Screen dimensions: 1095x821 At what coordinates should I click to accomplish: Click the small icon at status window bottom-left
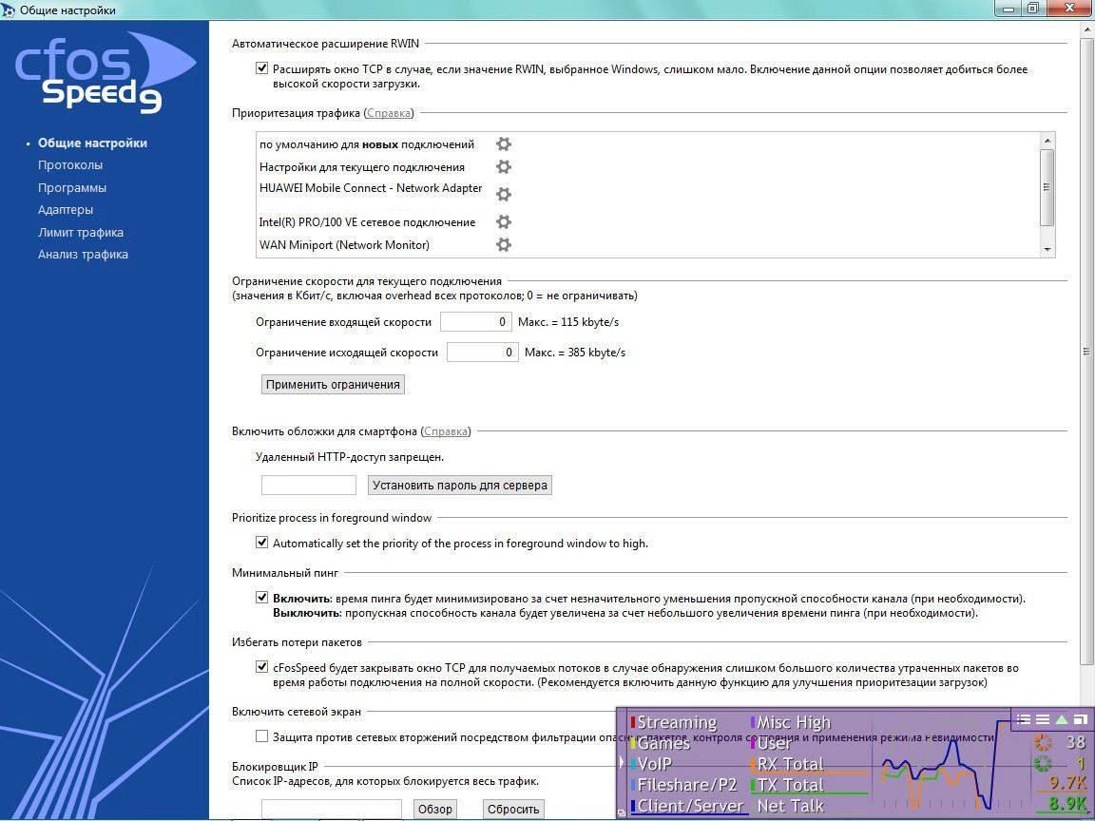coord(623,812)
